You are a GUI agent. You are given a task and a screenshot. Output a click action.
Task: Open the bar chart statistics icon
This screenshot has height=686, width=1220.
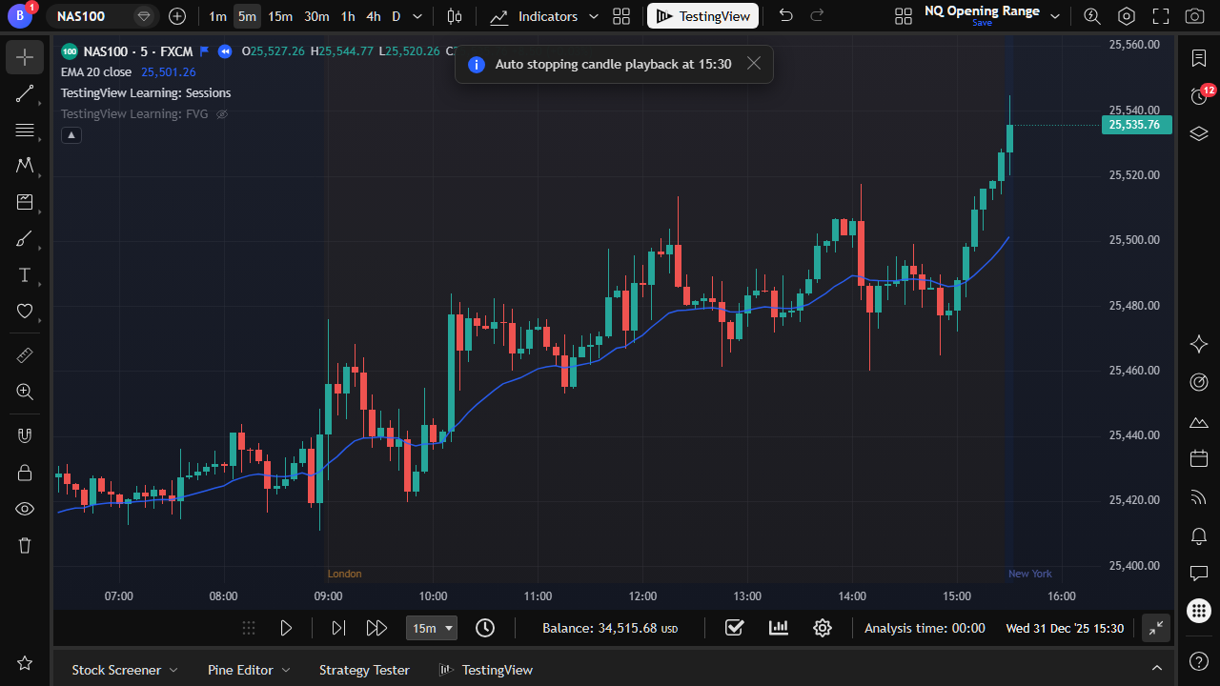779,628
